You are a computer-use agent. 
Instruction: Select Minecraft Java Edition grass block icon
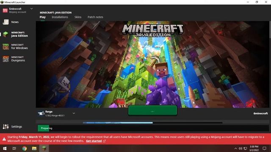click(6, 34)
